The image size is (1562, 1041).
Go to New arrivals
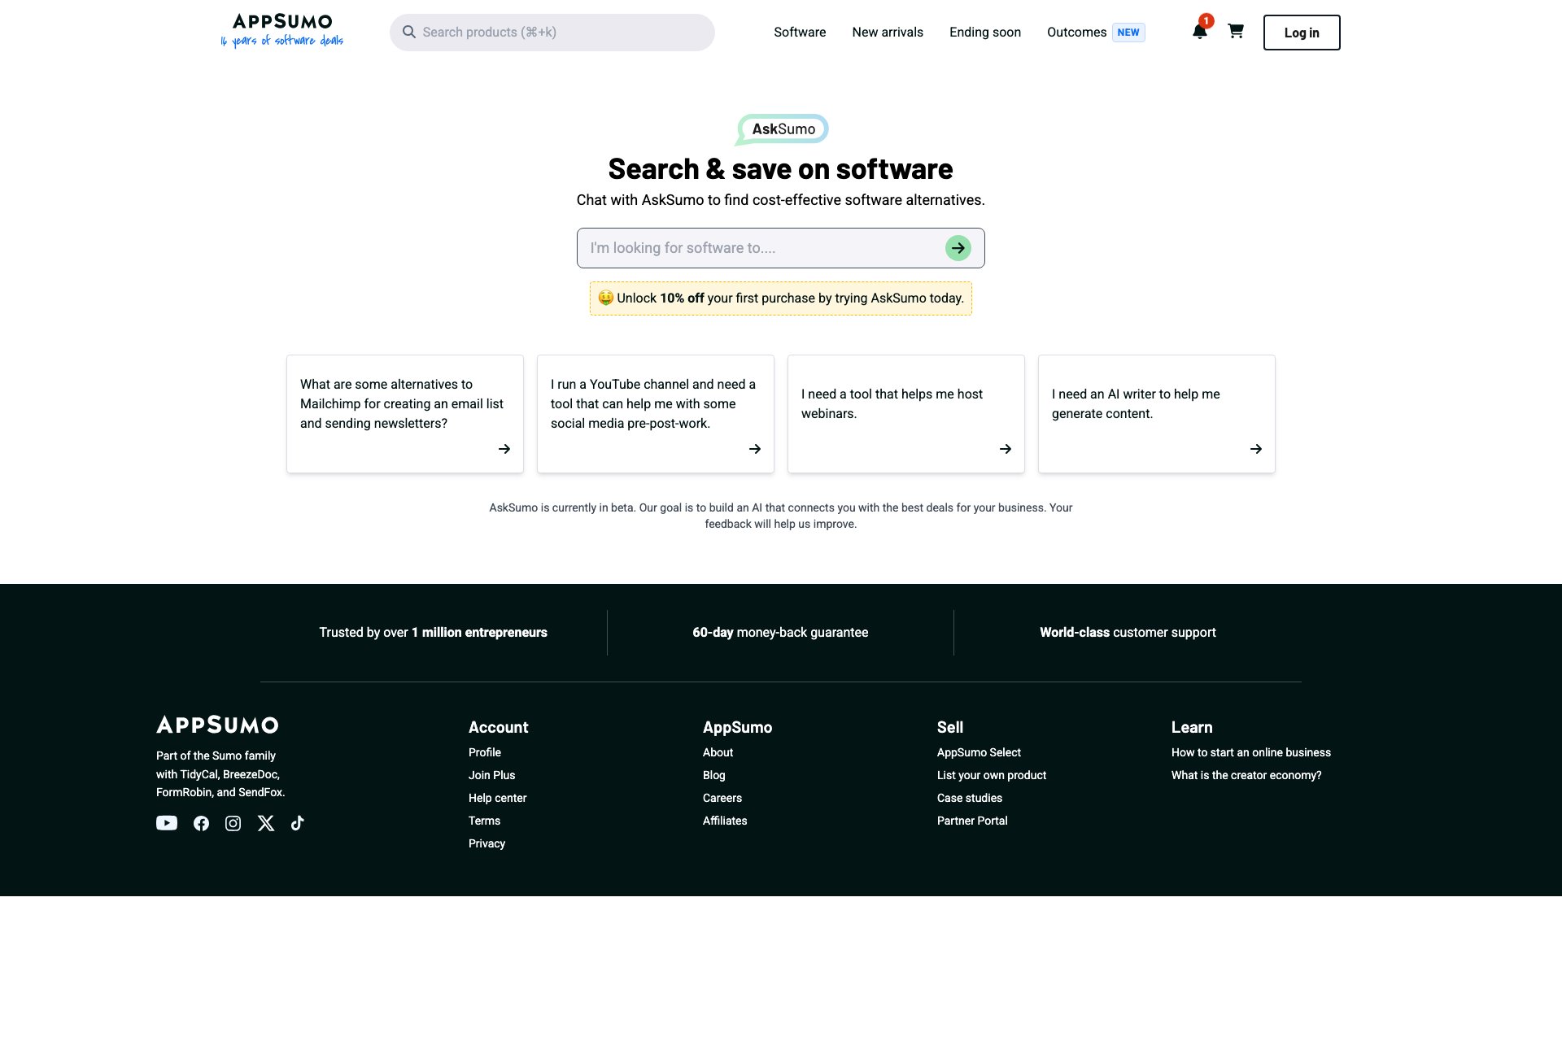point(888,32)
